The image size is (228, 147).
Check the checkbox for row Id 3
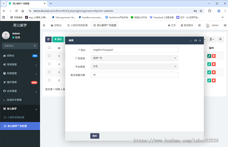tap(49, 72)
